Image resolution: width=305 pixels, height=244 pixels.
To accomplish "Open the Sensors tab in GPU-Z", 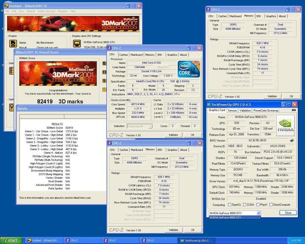I will tap(232, 111).
